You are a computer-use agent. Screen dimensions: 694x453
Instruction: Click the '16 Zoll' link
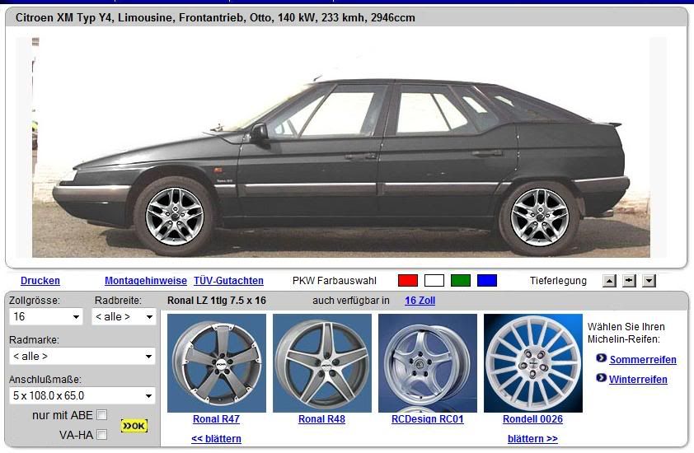pyautogui.click(x=420, y=301)
